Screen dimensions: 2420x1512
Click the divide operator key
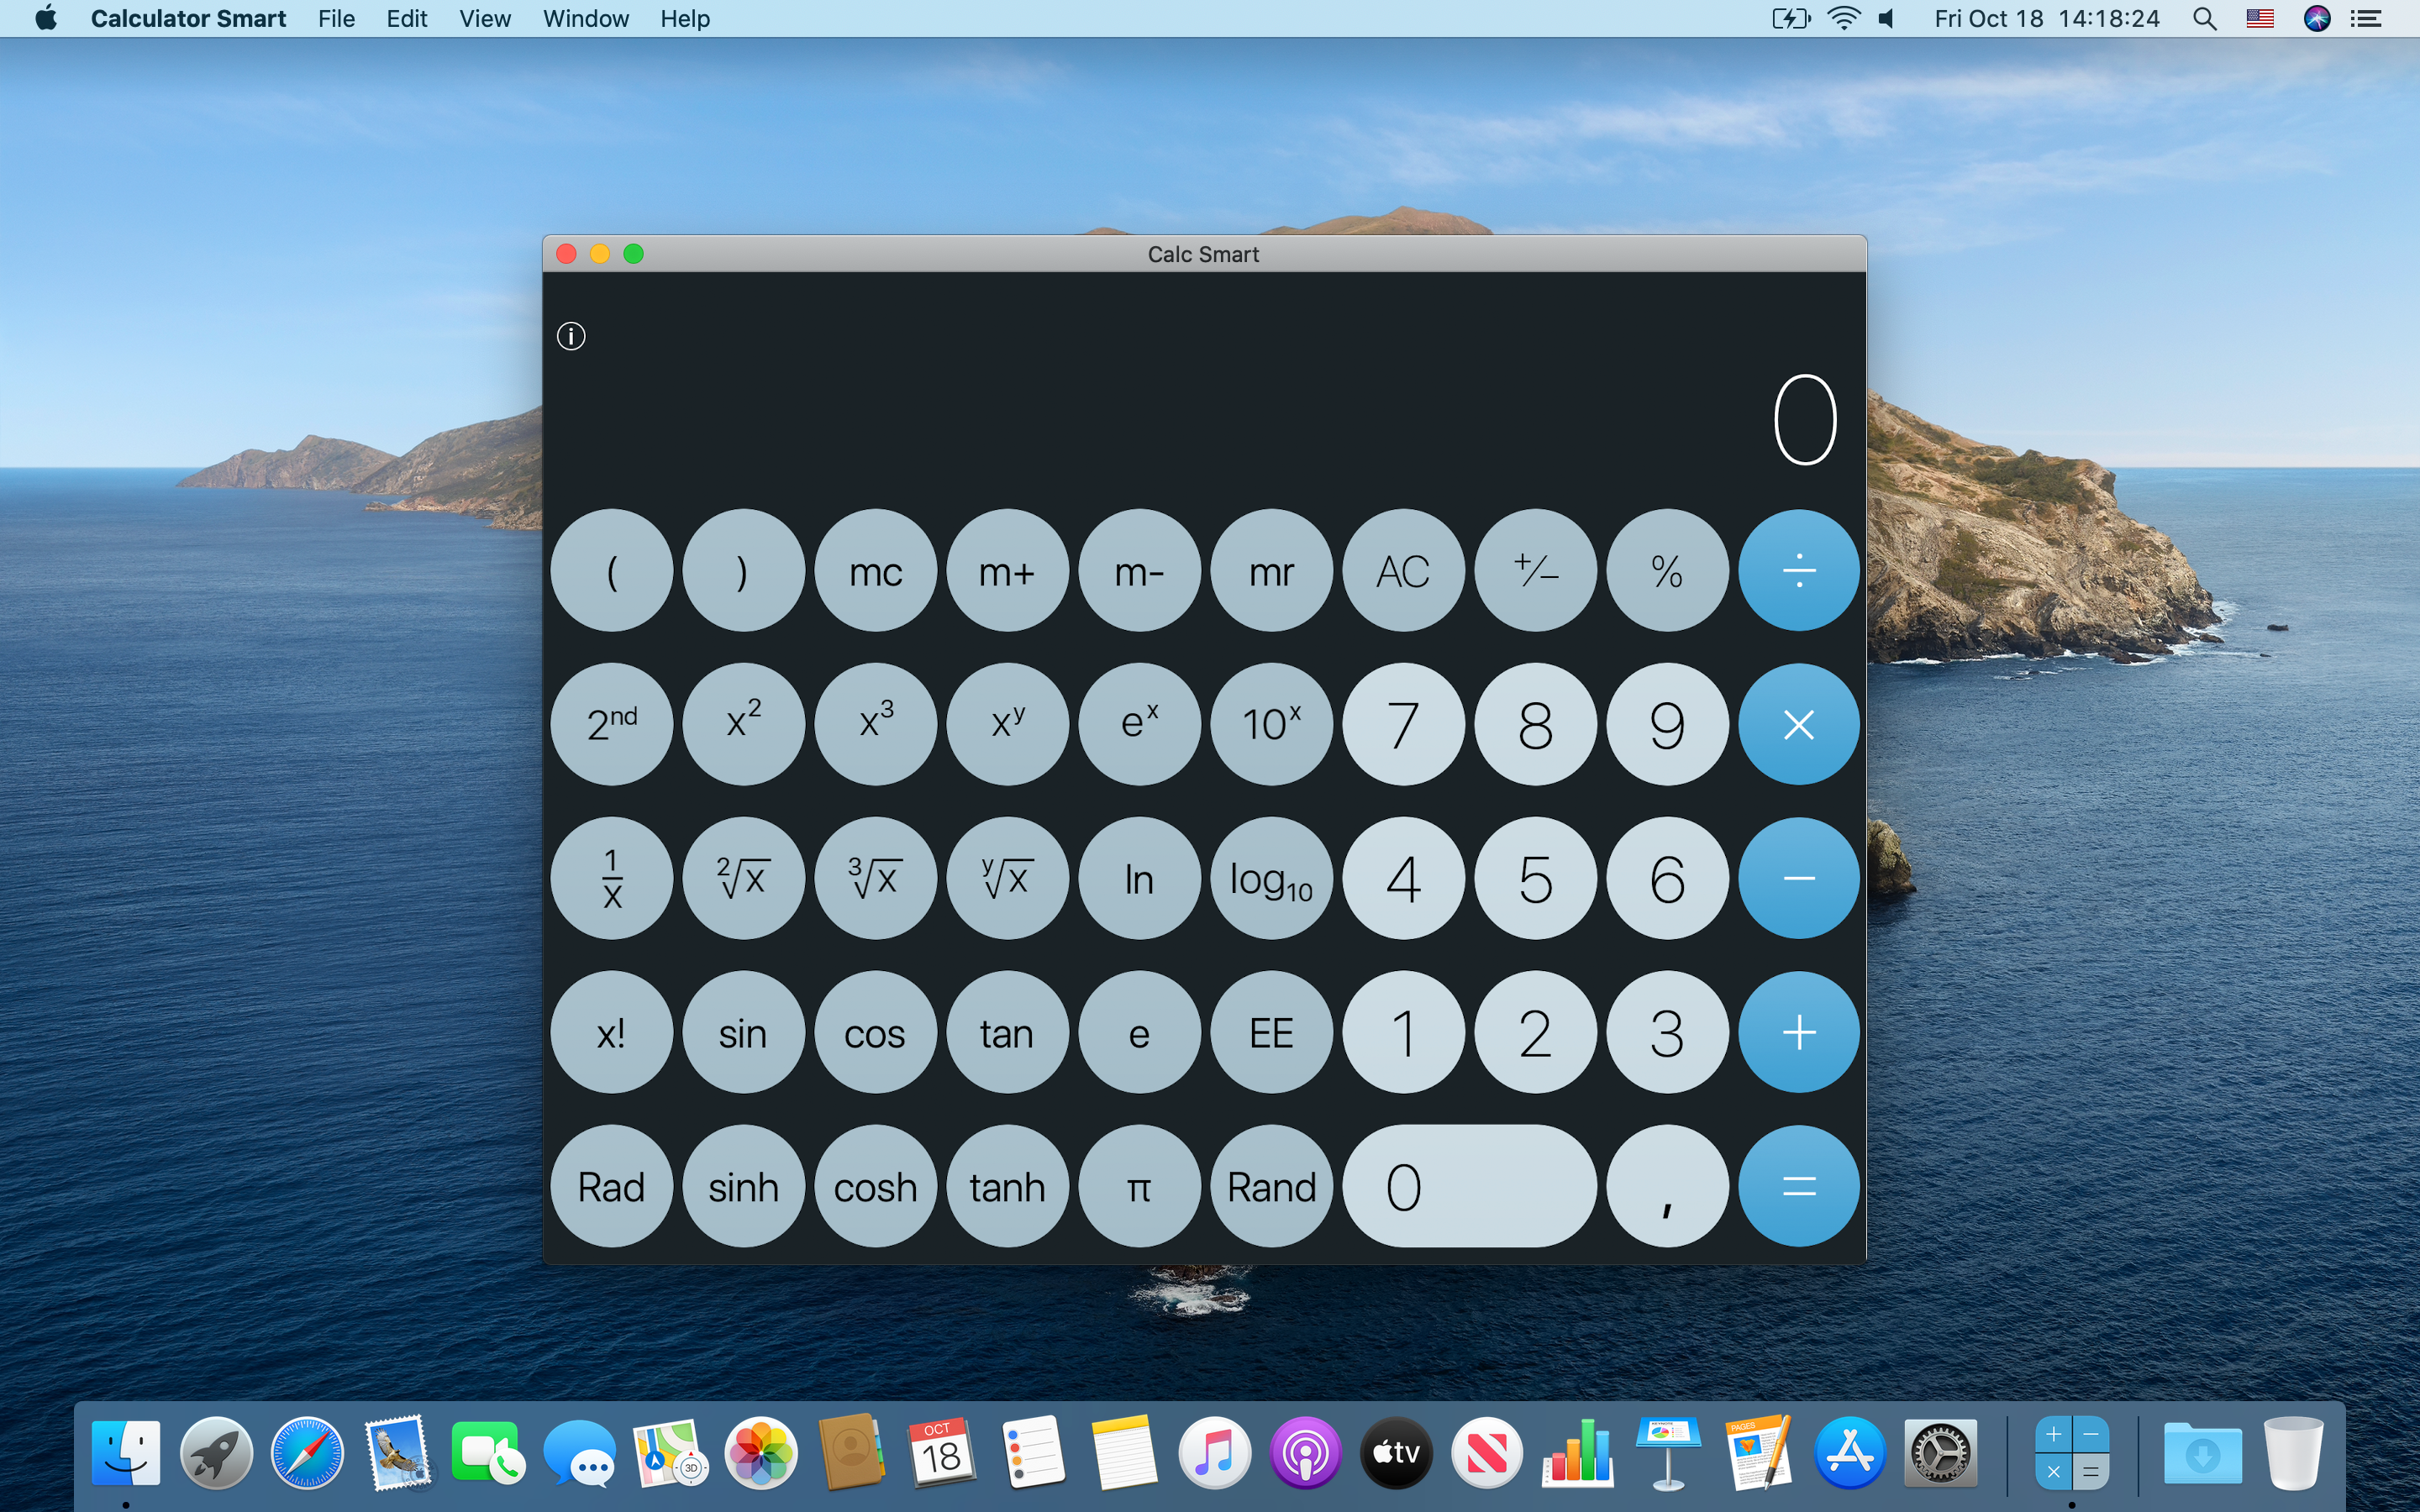coord(1798,571)
